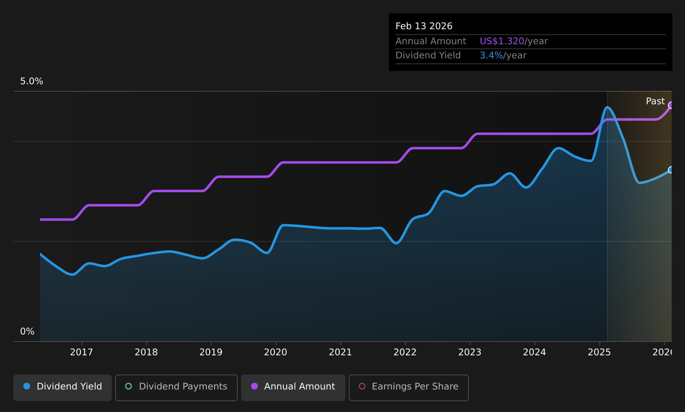Enable the Earnings Per Share series
Image resolution: width=685 pixels, height=412 pixels.
coord(409,387)
